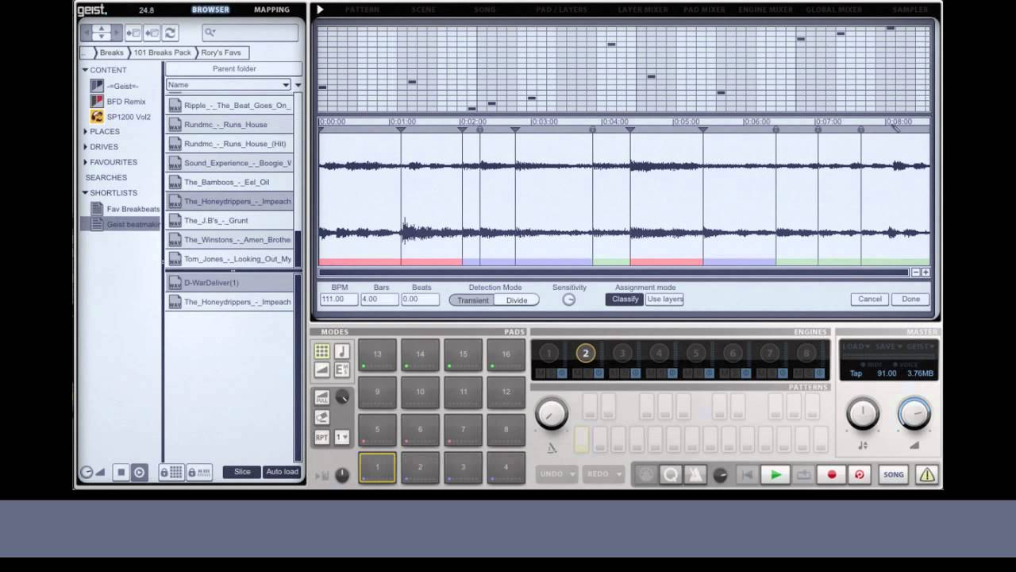Toggle browser auto-preview play button
The height and width of the screenshot is (572, 1016).
point(139,472)
